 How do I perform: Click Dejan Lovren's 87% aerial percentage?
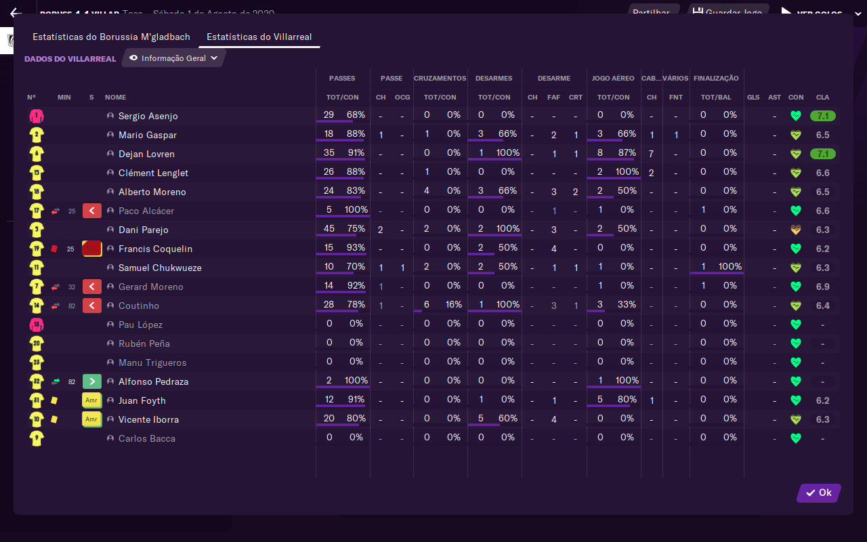coord(627,152)
